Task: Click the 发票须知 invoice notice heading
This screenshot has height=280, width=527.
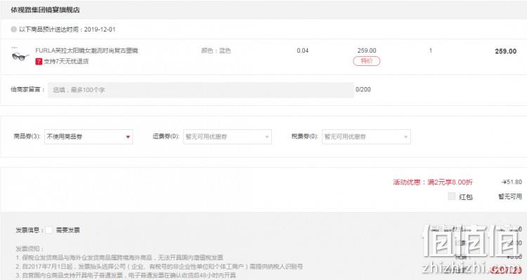Action: (30, 249)
